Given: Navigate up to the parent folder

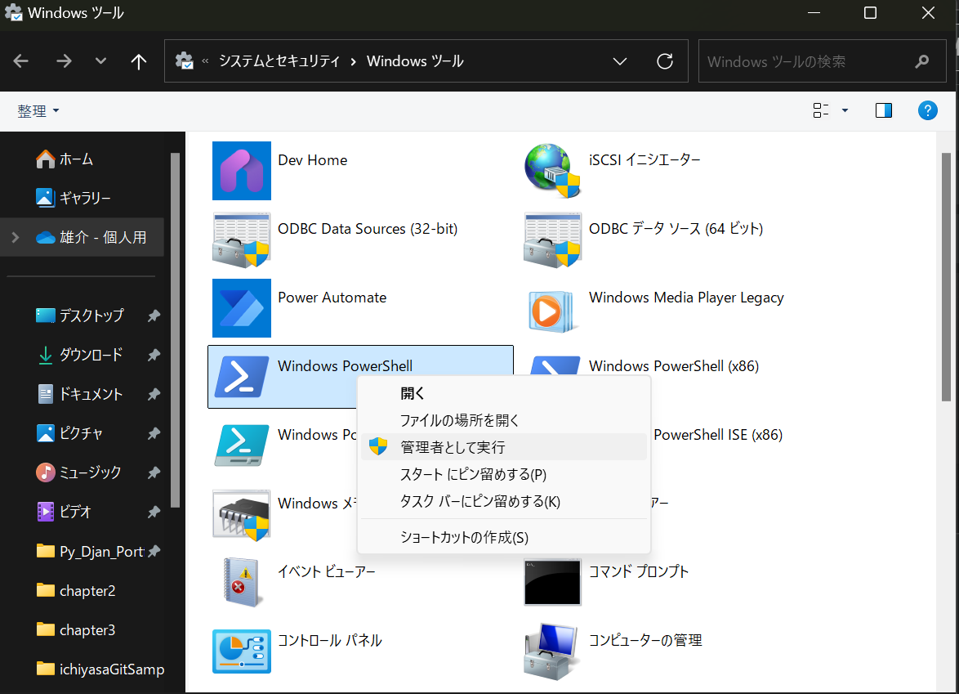Looking at the screenshot, I should 139,60.
